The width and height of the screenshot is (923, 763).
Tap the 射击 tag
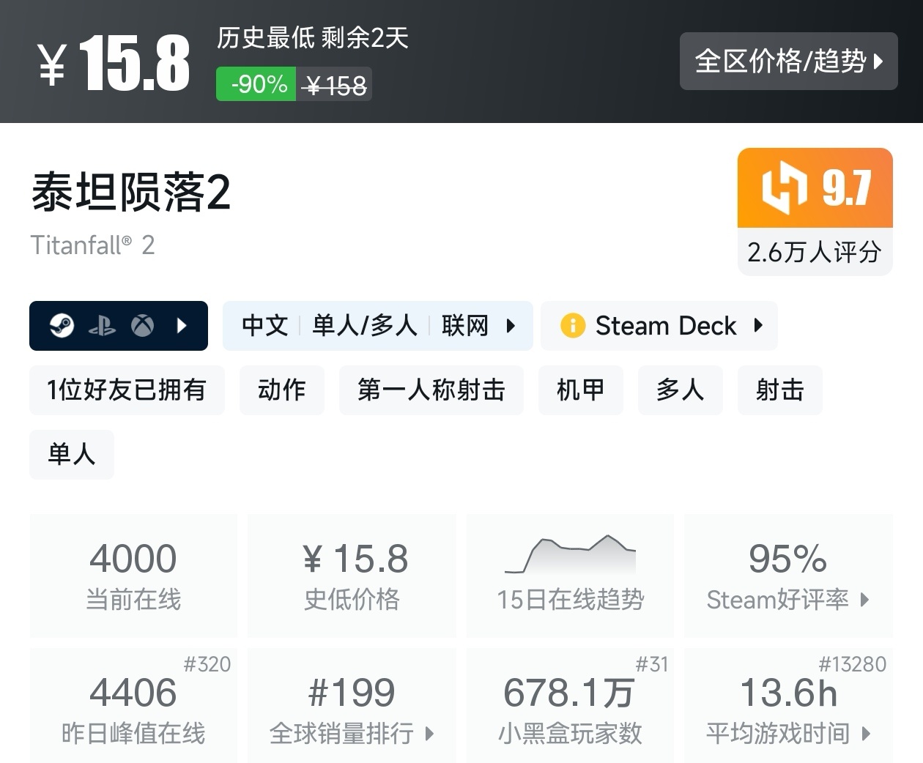pos(779,390)
